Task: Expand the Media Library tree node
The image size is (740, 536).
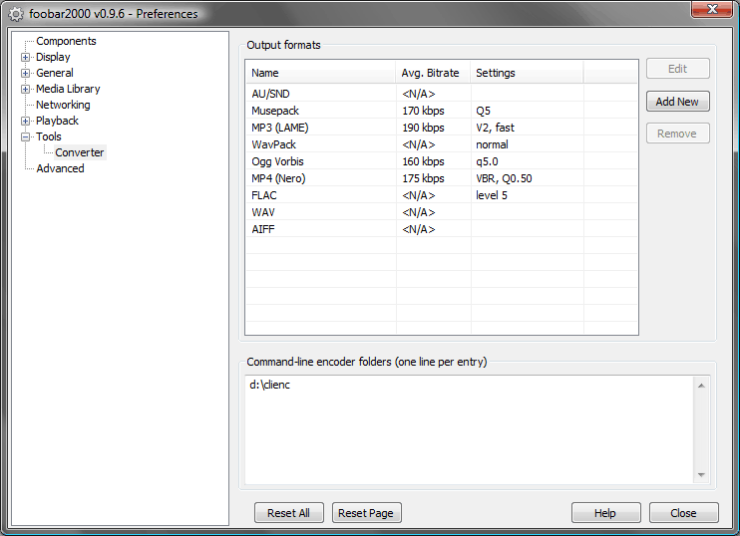Action: click(26, 89)
